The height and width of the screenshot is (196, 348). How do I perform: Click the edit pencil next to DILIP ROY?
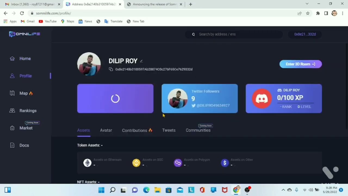click(141, 61)
